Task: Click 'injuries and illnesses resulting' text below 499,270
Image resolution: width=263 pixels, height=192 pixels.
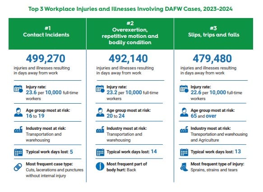Action: pos(42,68)
